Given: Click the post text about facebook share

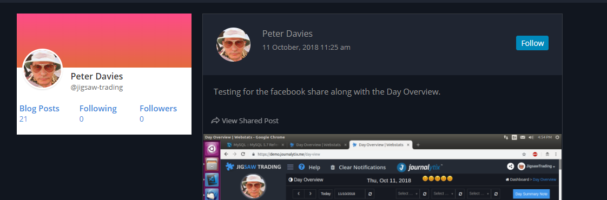Looking at the screenshot, I should (327, 92).
